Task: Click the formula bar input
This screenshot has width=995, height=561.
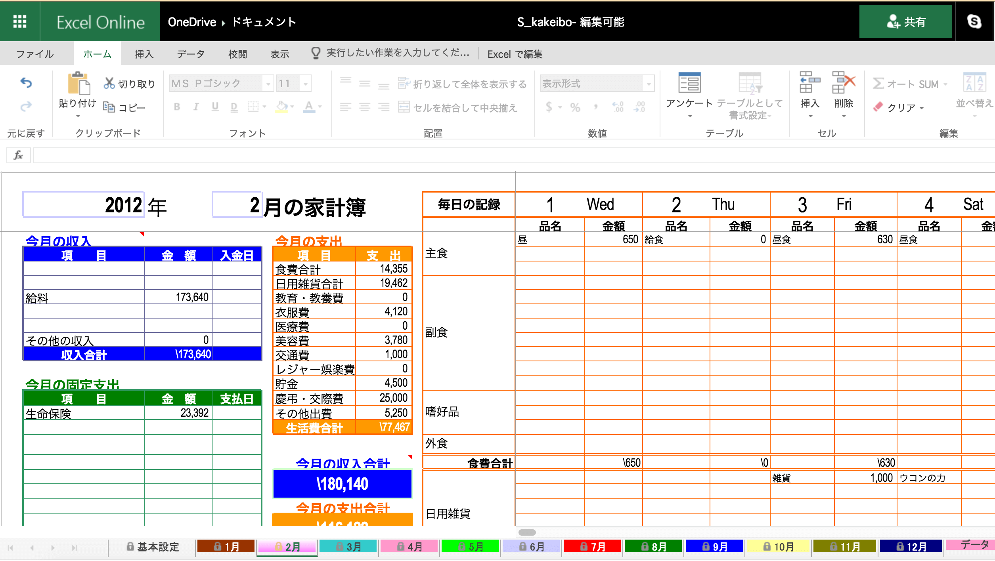Action: 514,155
